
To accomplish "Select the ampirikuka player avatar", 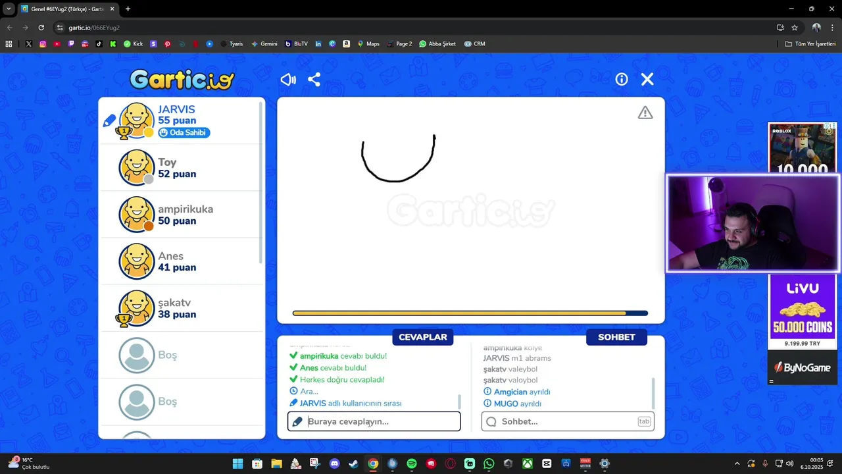I will (x=137, y=215).
